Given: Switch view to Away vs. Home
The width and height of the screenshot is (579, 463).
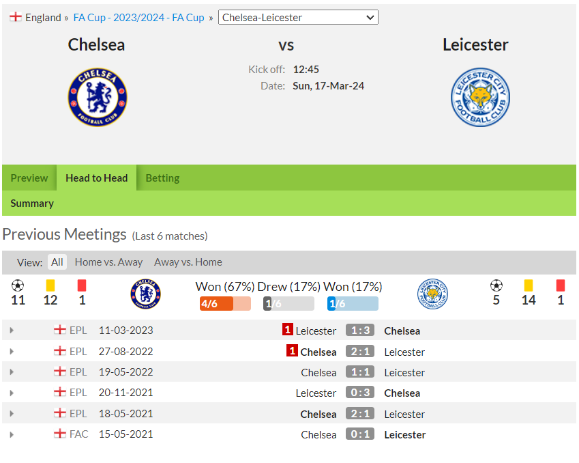Looking at the screenshot, I should [x=188, y=262].
